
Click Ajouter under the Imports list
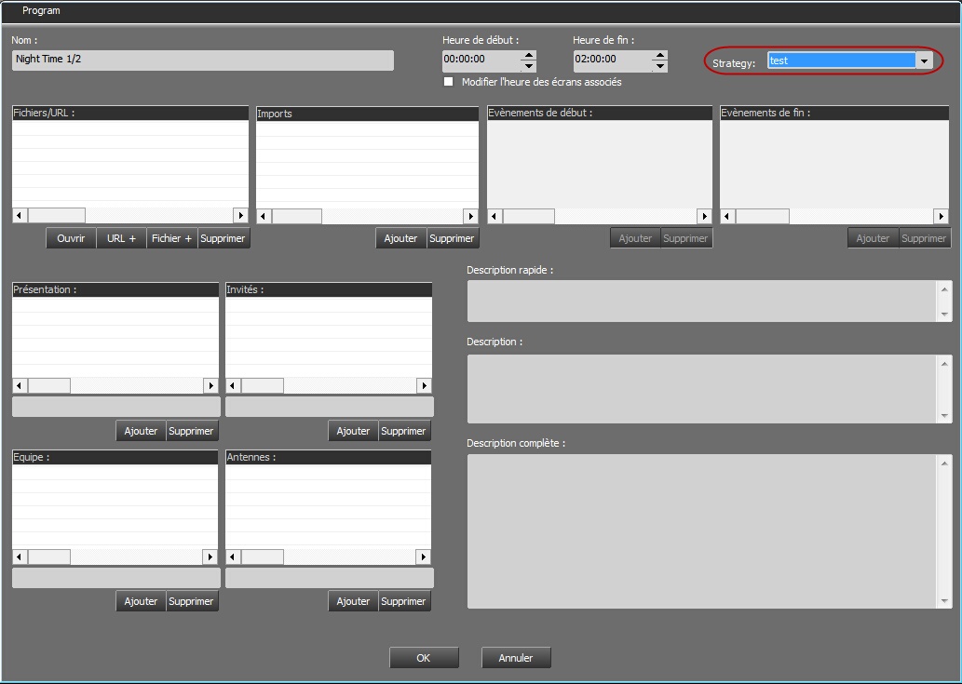click(401, 238)
